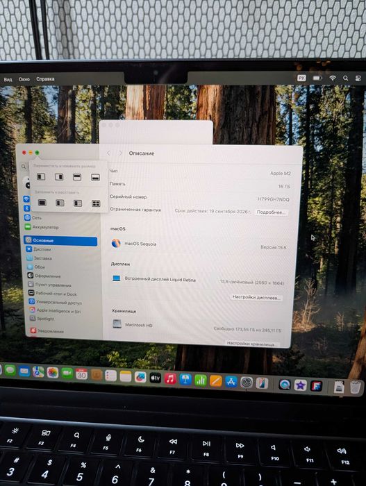Open iMovie star icon in the Dock
Viewport: 366px width, 486px height.
point(300,385)
